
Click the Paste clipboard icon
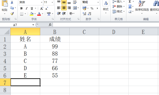(5, 4)
